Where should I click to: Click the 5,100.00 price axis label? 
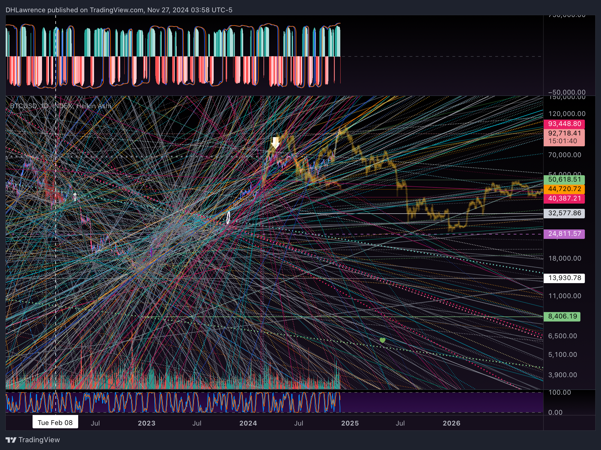click(x=563, y=355)
